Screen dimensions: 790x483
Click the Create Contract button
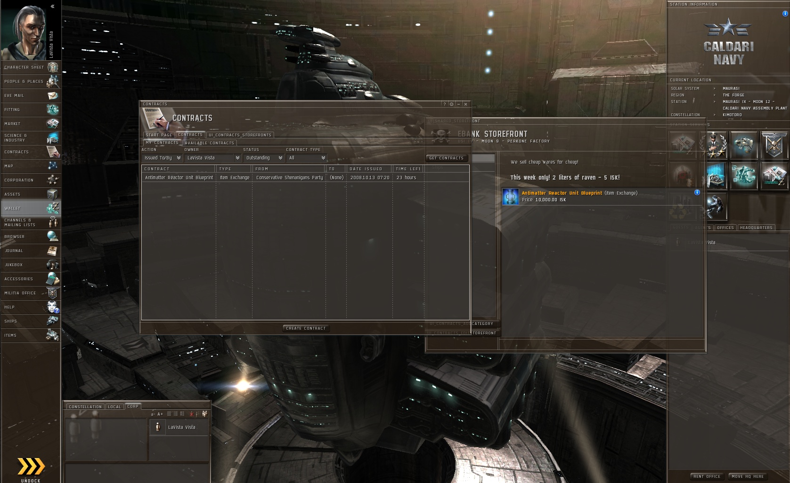306,328
